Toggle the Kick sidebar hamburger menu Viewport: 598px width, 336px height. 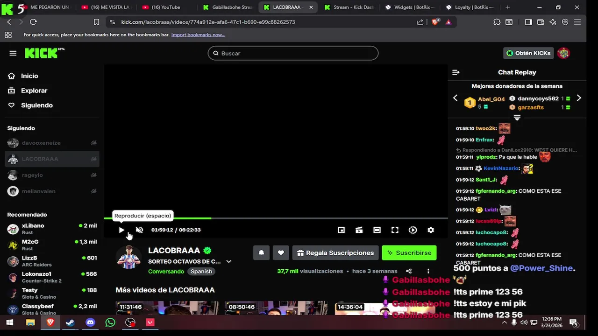(13, 53)
